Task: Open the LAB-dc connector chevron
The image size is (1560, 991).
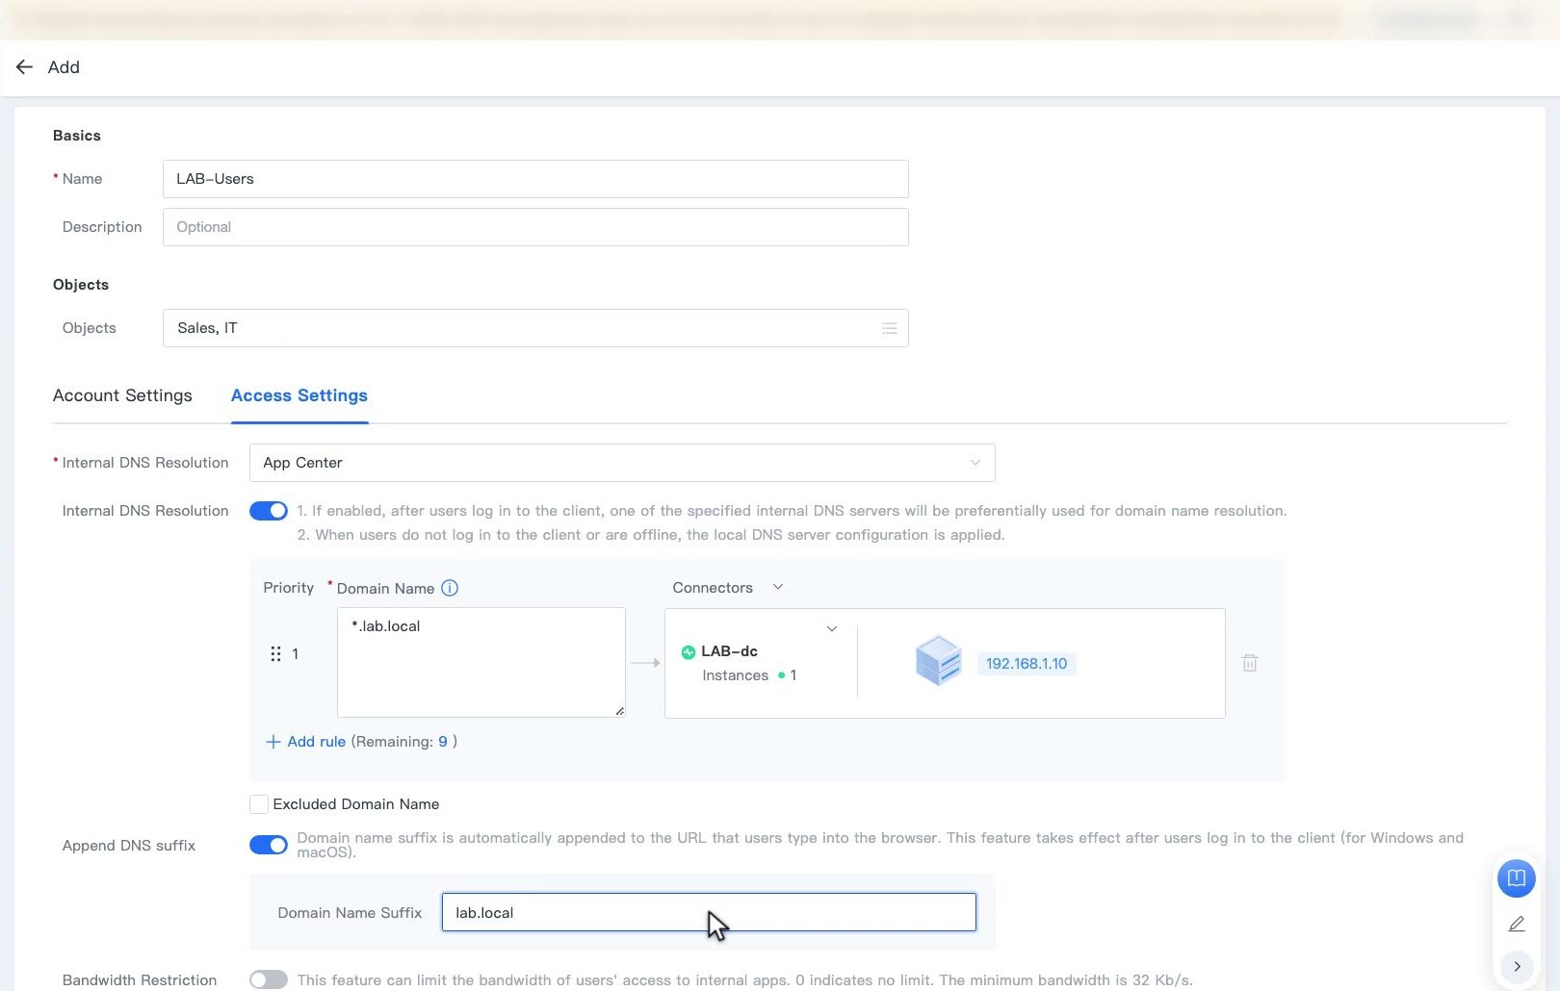Action: point(832,628)
